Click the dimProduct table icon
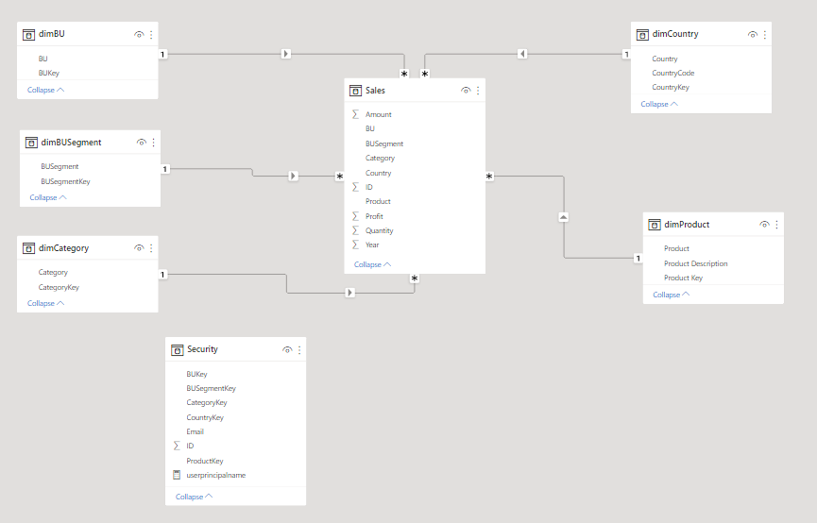The height and width of the screenshot is (523, 817). [x=655, y=225]
